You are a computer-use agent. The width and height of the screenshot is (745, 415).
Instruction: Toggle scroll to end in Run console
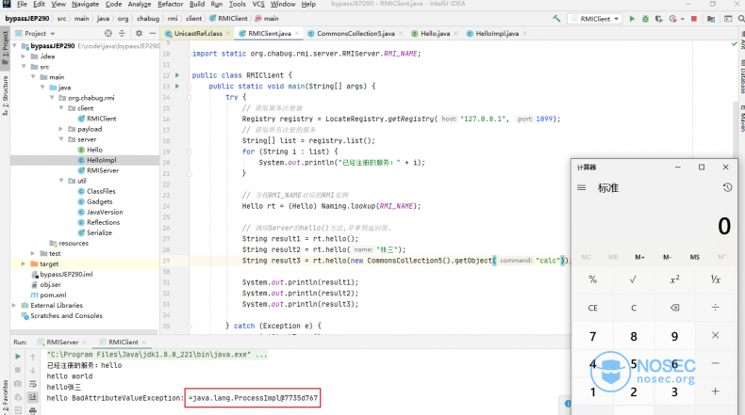33,397
